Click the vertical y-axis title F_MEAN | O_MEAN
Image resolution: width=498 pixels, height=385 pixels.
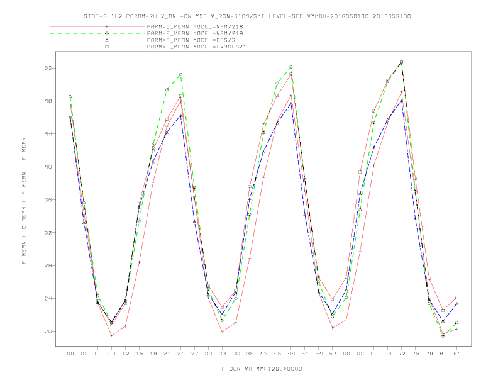(x=24, y=201)
